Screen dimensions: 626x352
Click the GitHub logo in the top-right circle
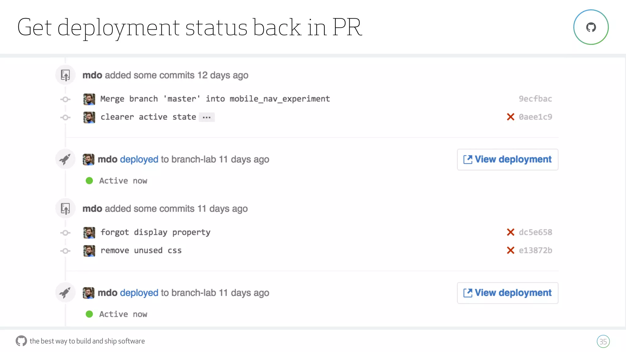pyautogui.click(x=591, y=27)
